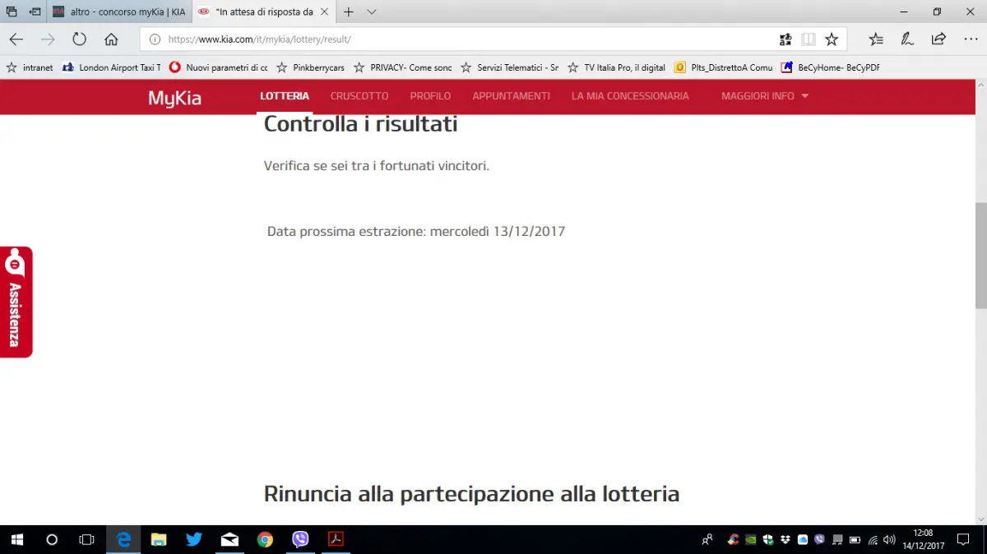987x554 pixels.
Task: Open Edge settings and more menu
Action: point(971,39)
